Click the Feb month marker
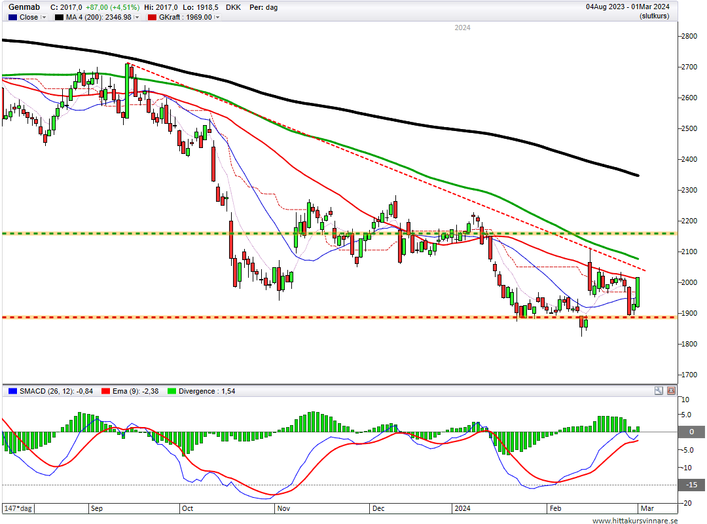This screenshot has height=524, width=707. [x=555, y=508]
